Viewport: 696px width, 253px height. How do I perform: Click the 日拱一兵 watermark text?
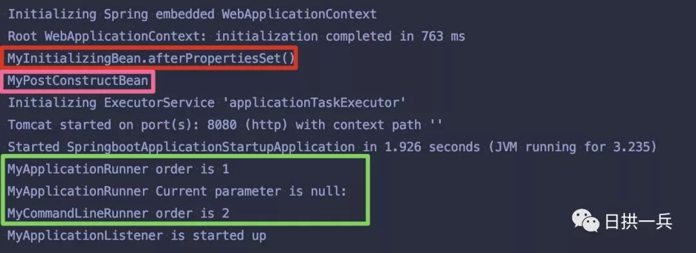coord(638,221)
